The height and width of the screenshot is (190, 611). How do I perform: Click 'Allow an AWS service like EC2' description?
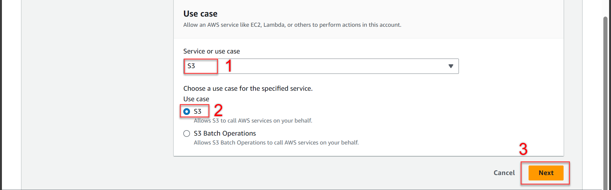click(x=292, y=25)
